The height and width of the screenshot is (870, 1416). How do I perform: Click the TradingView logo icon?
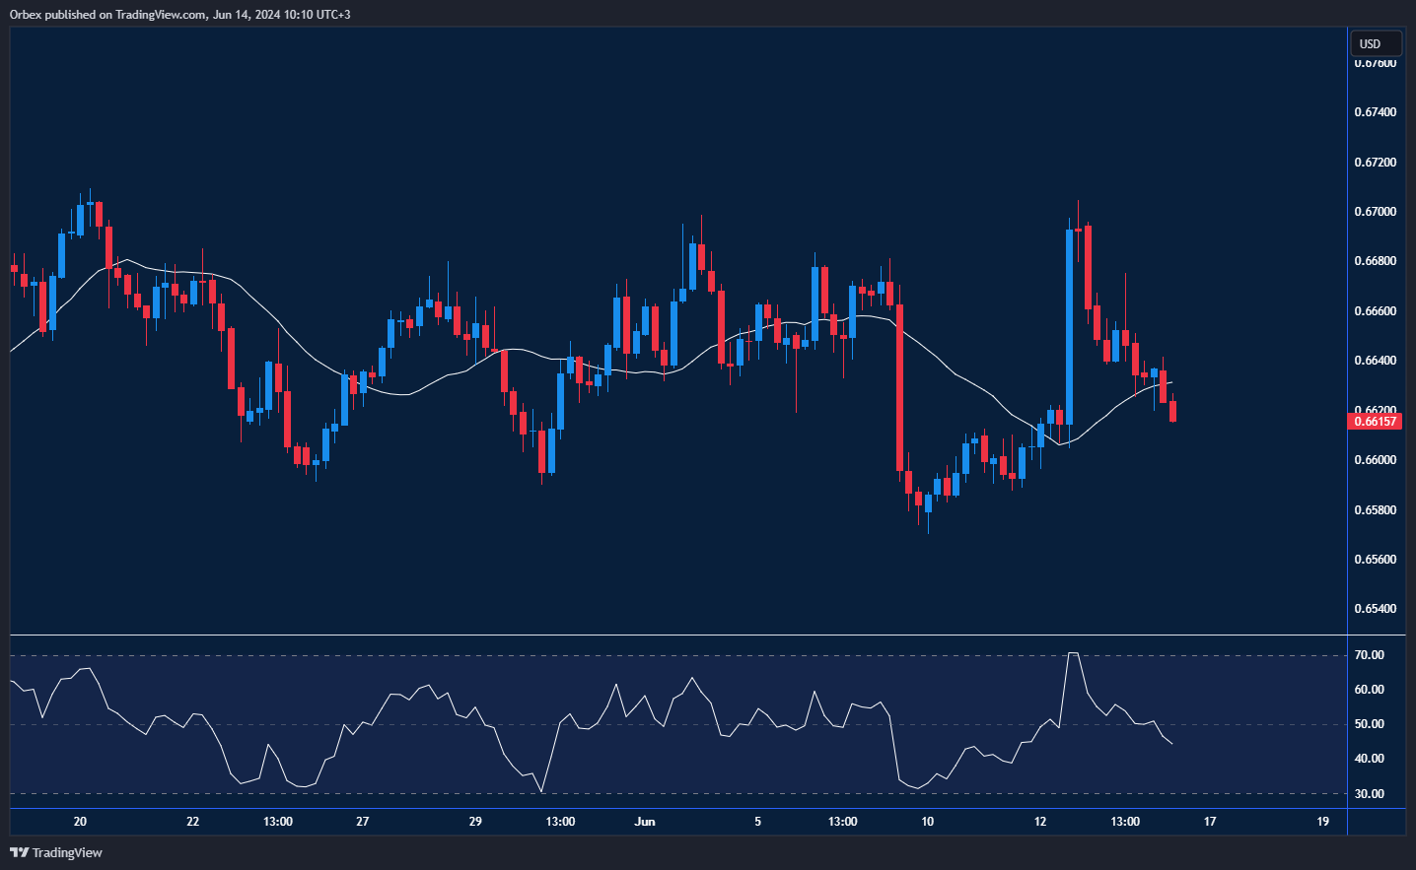pos(21,852)
